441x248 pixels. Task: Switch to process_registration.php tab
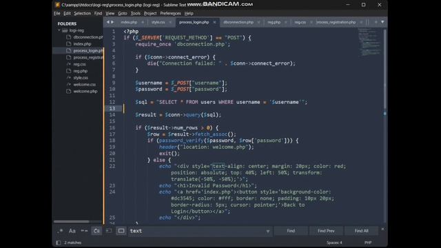click(336, 22)
